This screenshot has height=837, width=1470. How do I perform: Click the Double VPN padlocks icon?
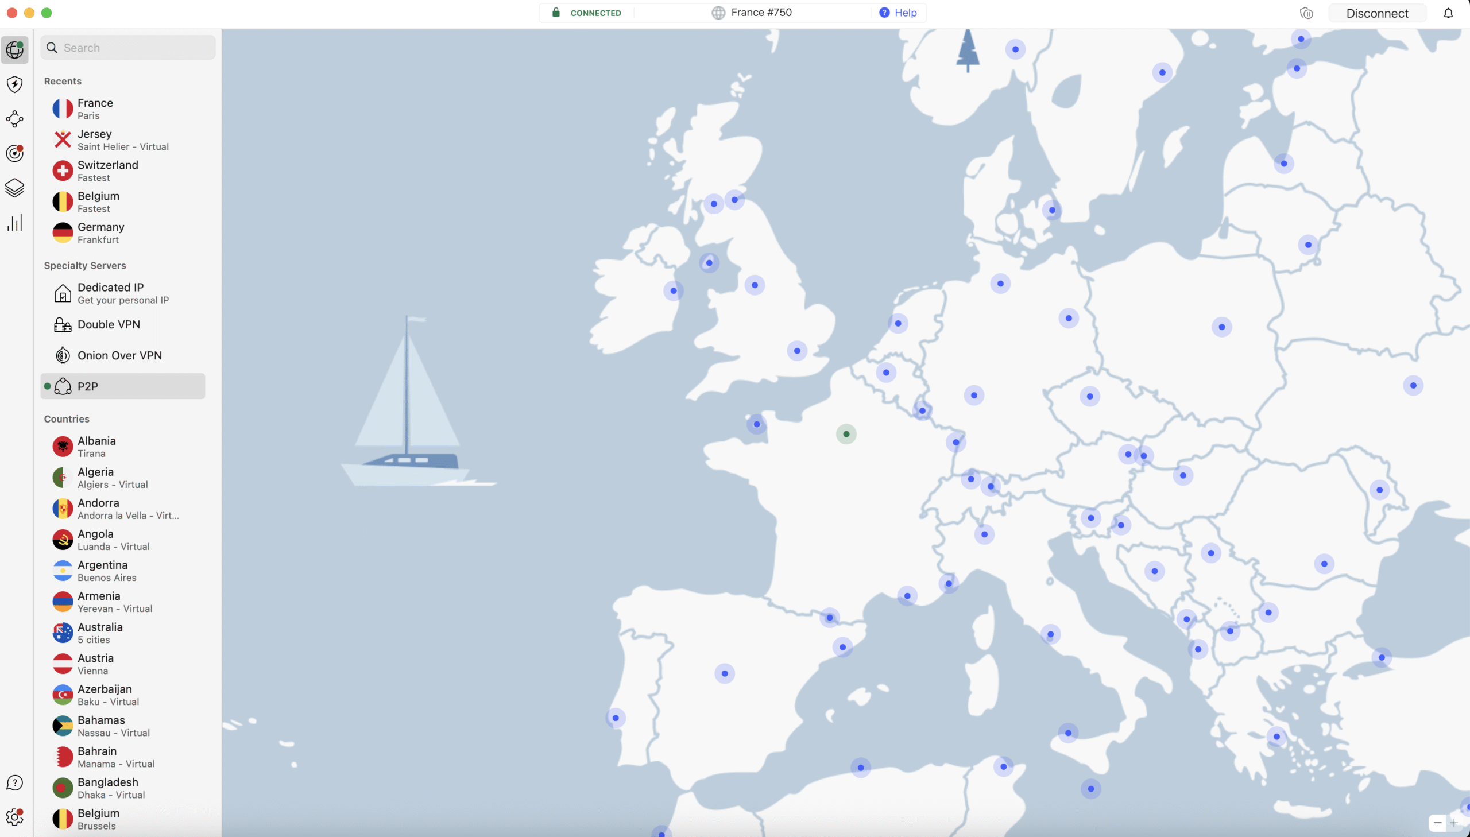63,325
